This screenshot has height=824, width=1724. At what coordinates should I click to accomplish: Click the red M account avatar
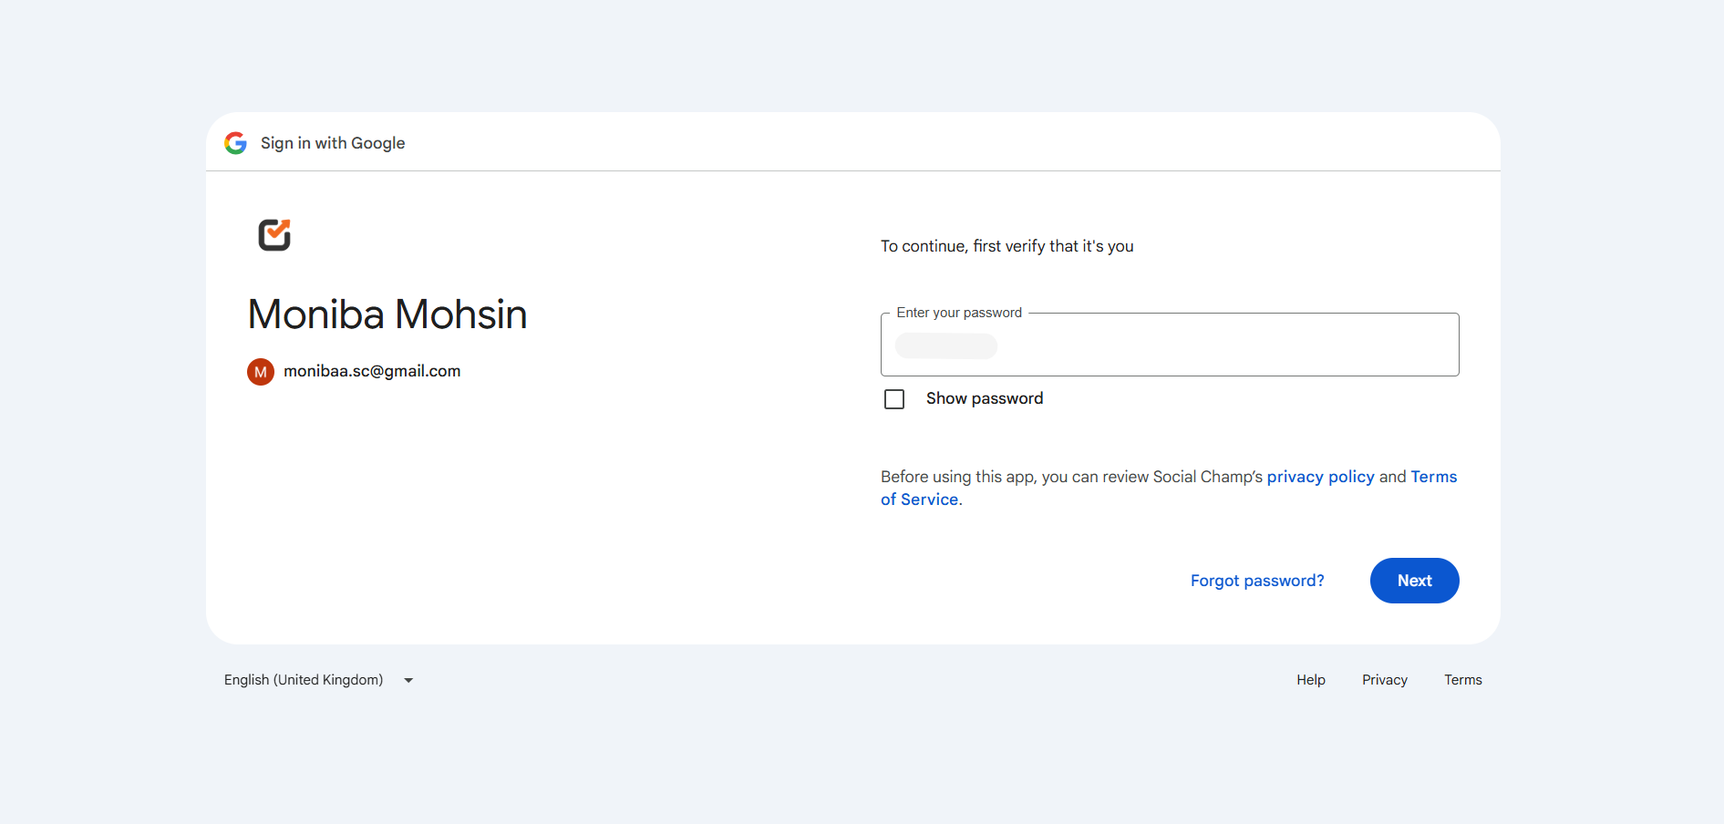click(x=261, y=372)
